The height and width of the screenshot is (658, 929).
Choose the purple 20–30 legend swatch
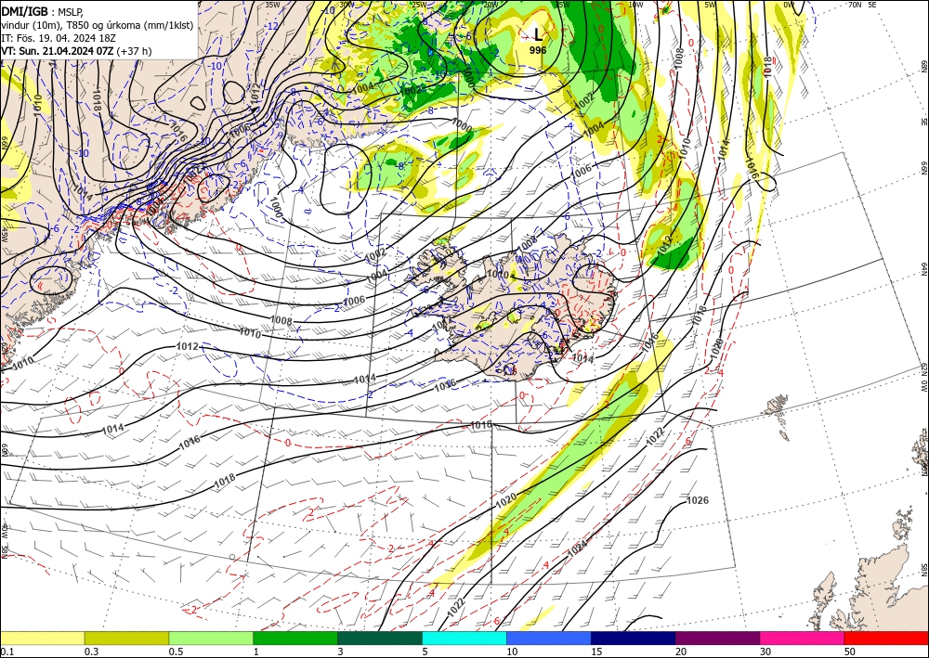[x=717, y=638]
